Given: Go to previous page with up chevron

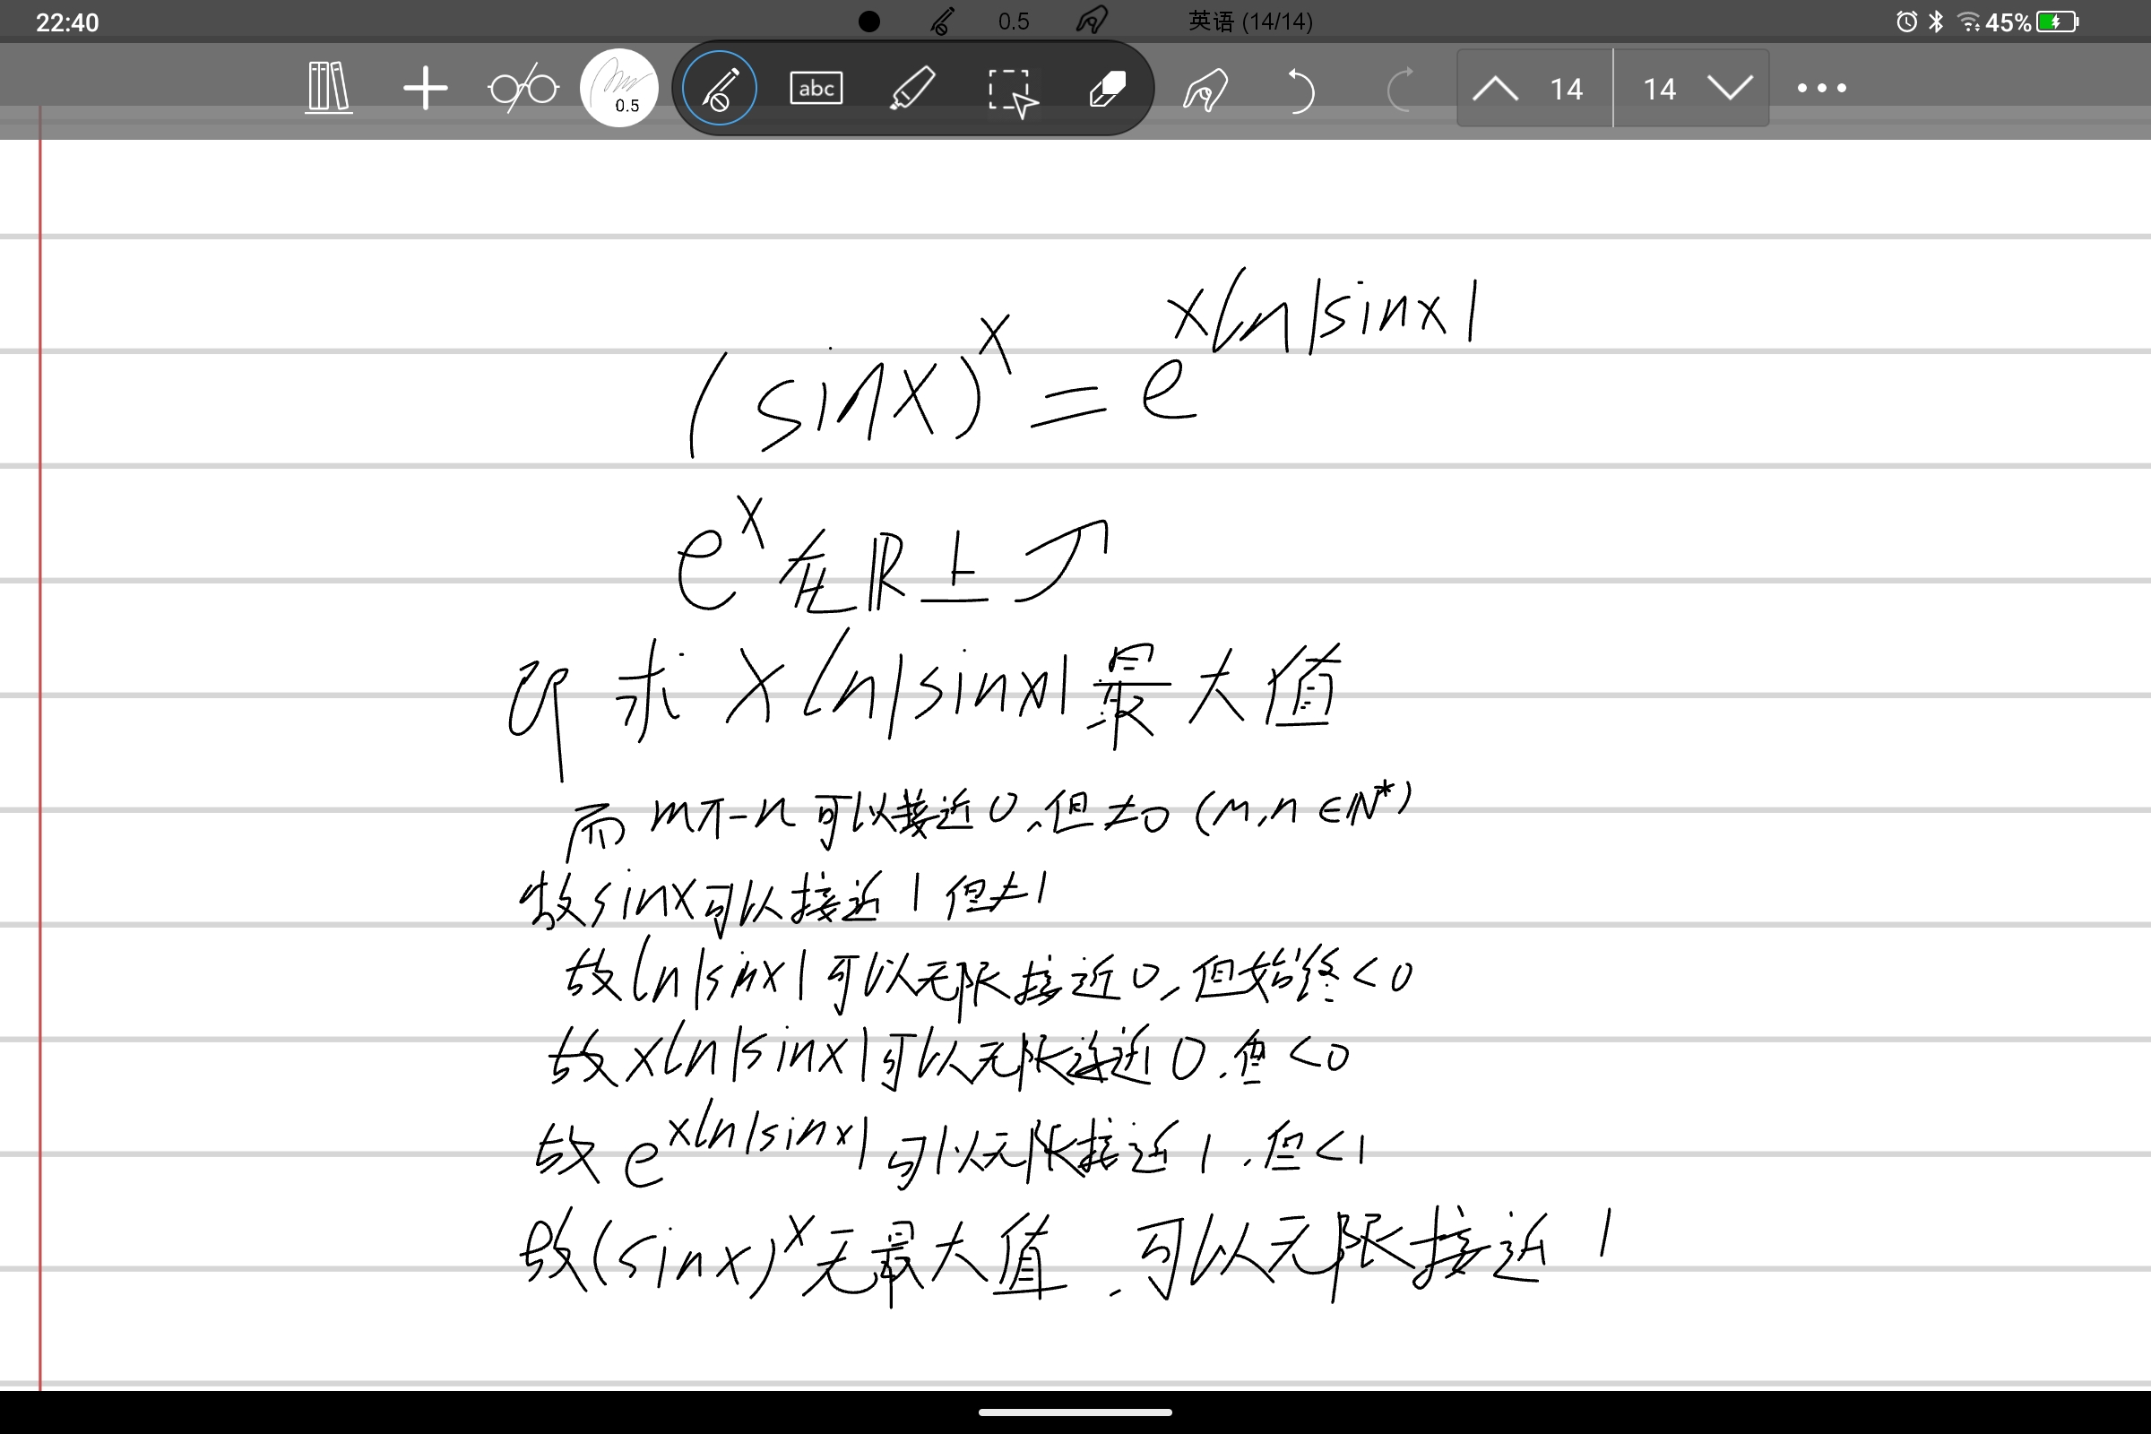Looking at the screenshot, I should click(1495, 89).
